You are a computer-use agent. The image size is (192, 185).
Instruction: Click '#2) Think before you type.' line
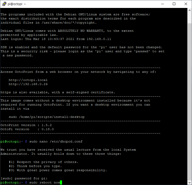coord(35,166)
